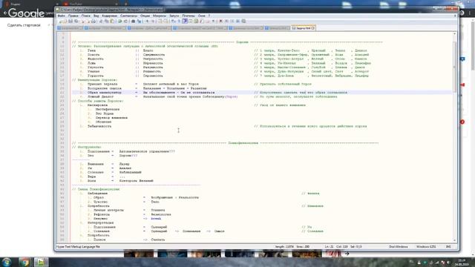Image resolution: width=475 pixels, height=267 pixels.
Task: Click 'Windows-1251' encoding status field
Action: (426, 247)
